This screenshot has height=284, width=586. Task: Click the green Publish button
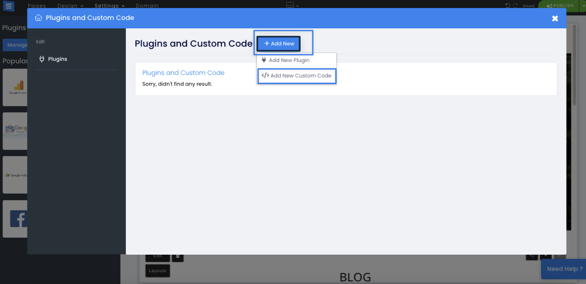coord(560,6)
